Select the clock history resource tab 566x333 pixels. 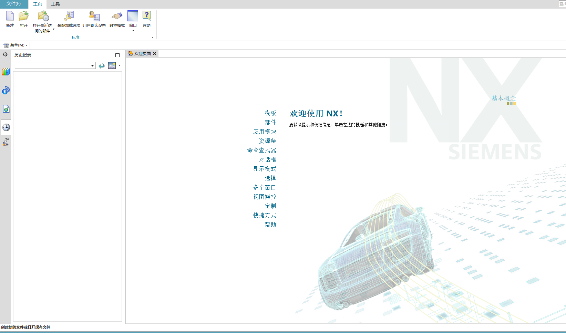pos(6,127)
